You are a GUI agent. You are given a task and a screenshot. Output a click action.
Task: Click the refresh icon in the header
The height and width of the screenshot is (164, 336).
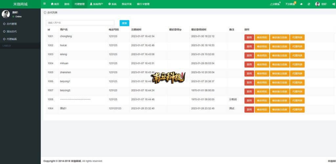pyautogui.click(x=309, y=4)
